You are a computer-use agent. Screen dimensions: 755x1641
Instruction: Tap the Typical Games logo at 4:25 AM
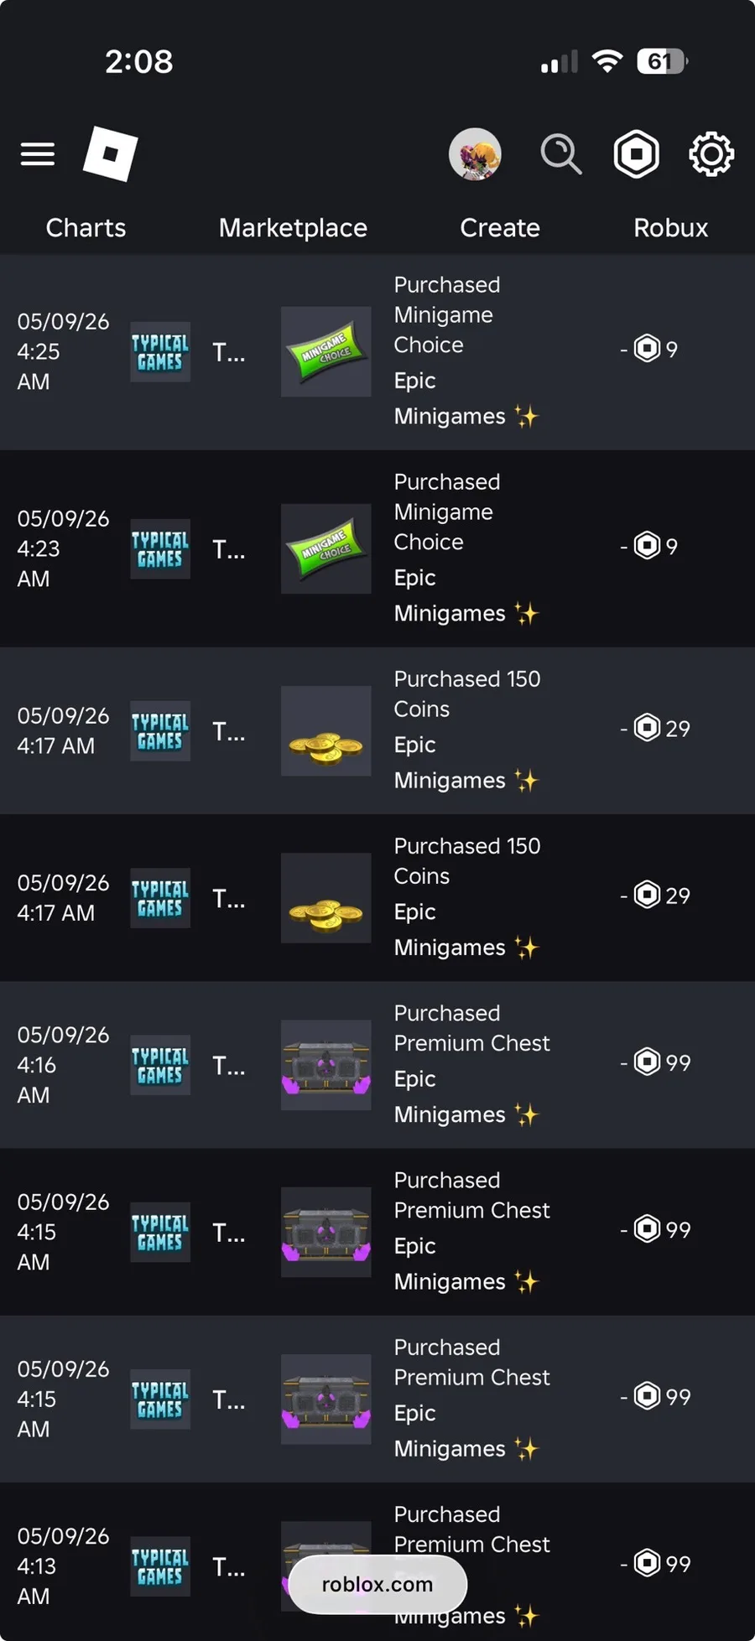(x=160, y=352)
